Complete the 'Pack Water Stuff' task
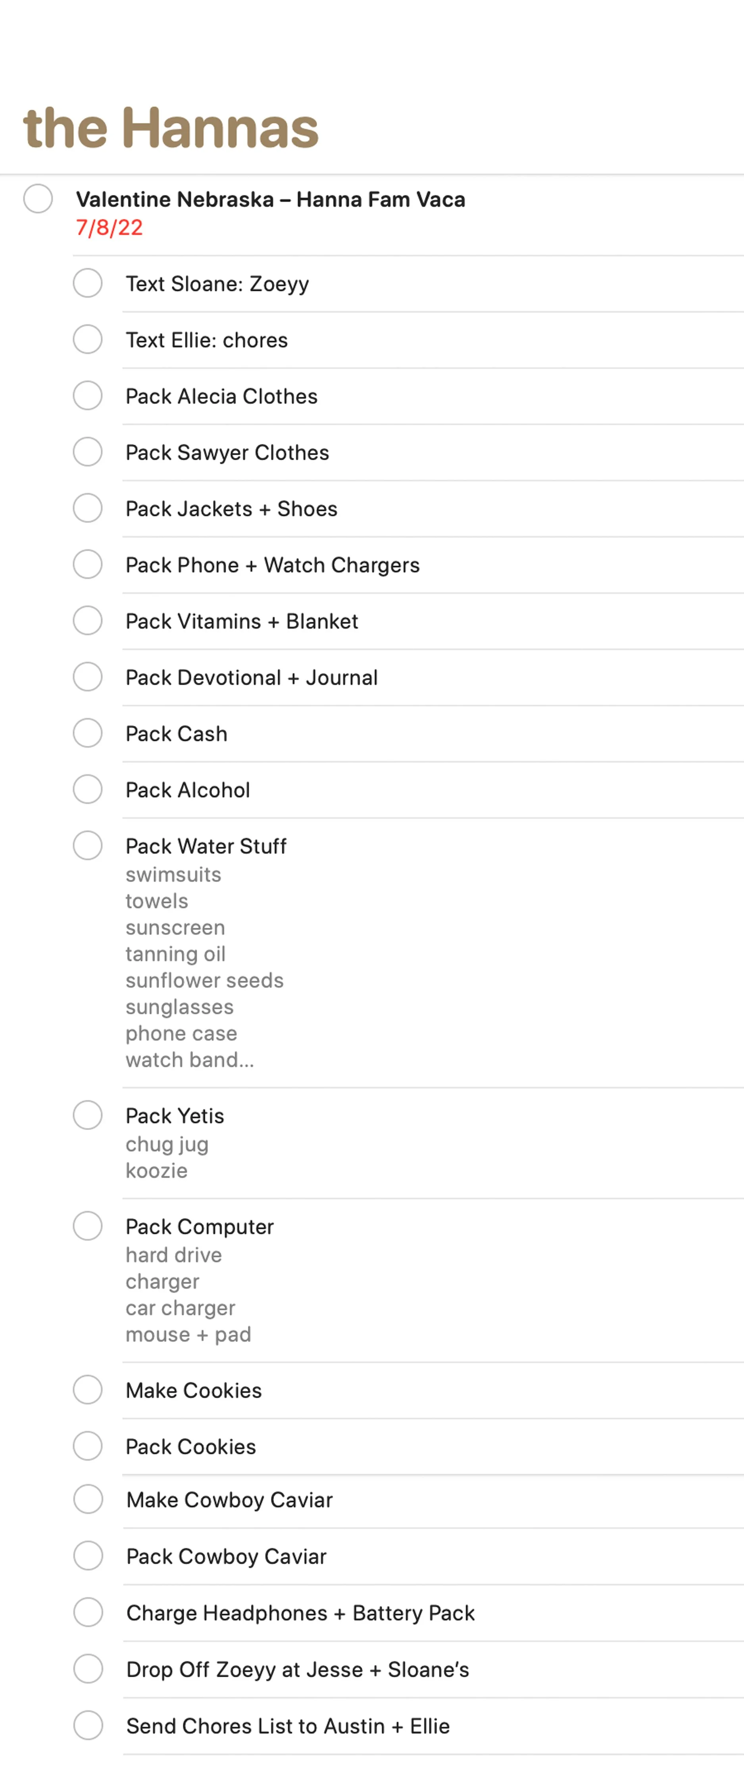Image resolution: width=744 pixels, height=1768 pixels. point(87,846)
